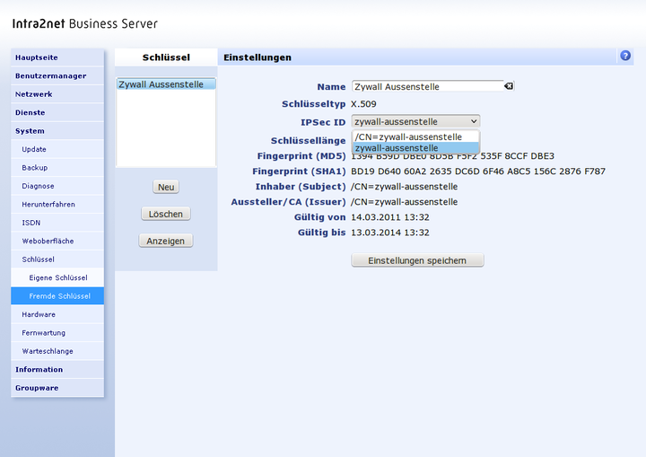Click the Schlüsseltyp value X.509

pyautogui.click(x=363, y=104)
